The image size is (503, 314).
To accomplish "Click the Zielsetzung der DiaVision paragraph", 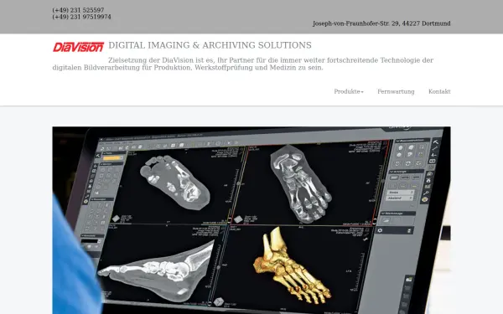I will pyautogui.click(x=243, y=64).
